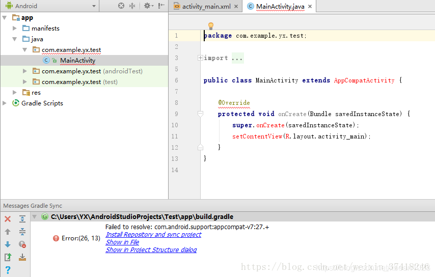Open the project view settings gear
Image resolution: width=435 pixels, height=277 pixels.
[148, 6]
